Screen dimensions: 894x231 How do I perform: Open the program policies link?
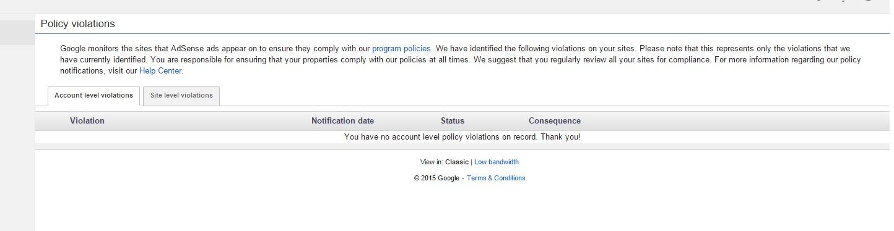401,48
